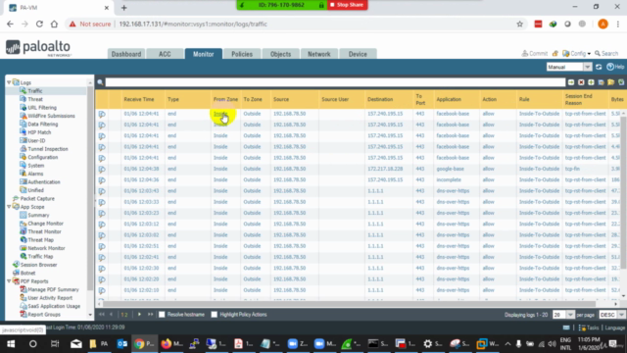Open detail icon for first facebook-base log row
Viewport: 627px width, 353px height.
pos(102,114)
